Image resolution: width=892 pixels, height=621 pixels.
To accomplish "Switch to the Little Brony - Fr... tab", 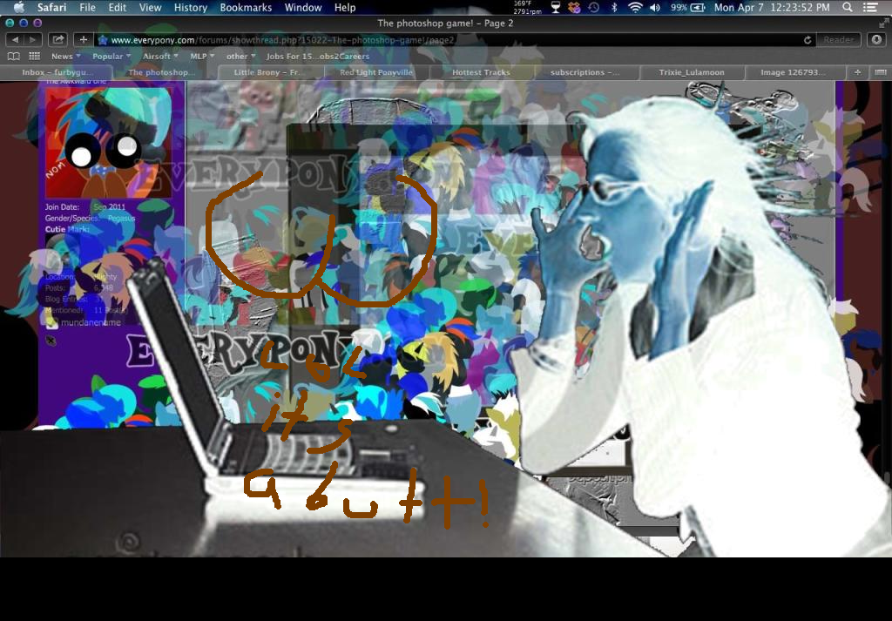I will (272, 72).
